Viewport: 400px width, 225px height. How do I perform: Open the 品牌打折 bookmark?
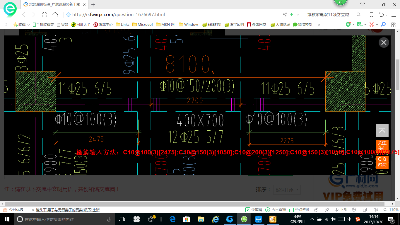tap(212, 25)
